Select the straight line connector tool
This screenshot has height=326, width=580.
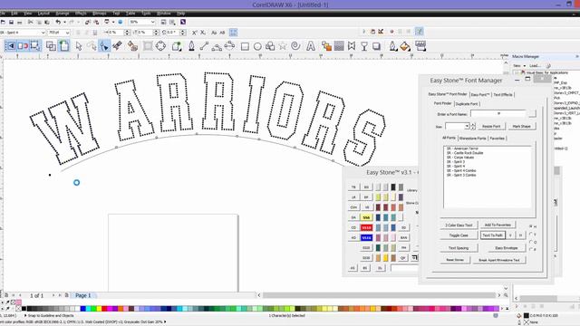click(x=204, y=46)
